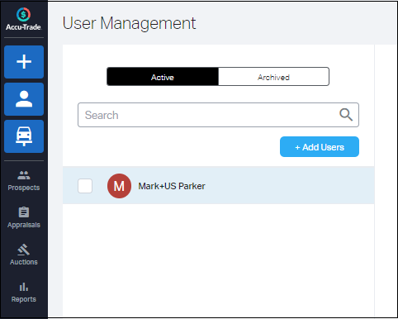Open Auctions with the gavel icon
The width and height of the screenshot is (398, 319).
click(x=24, y=255)
